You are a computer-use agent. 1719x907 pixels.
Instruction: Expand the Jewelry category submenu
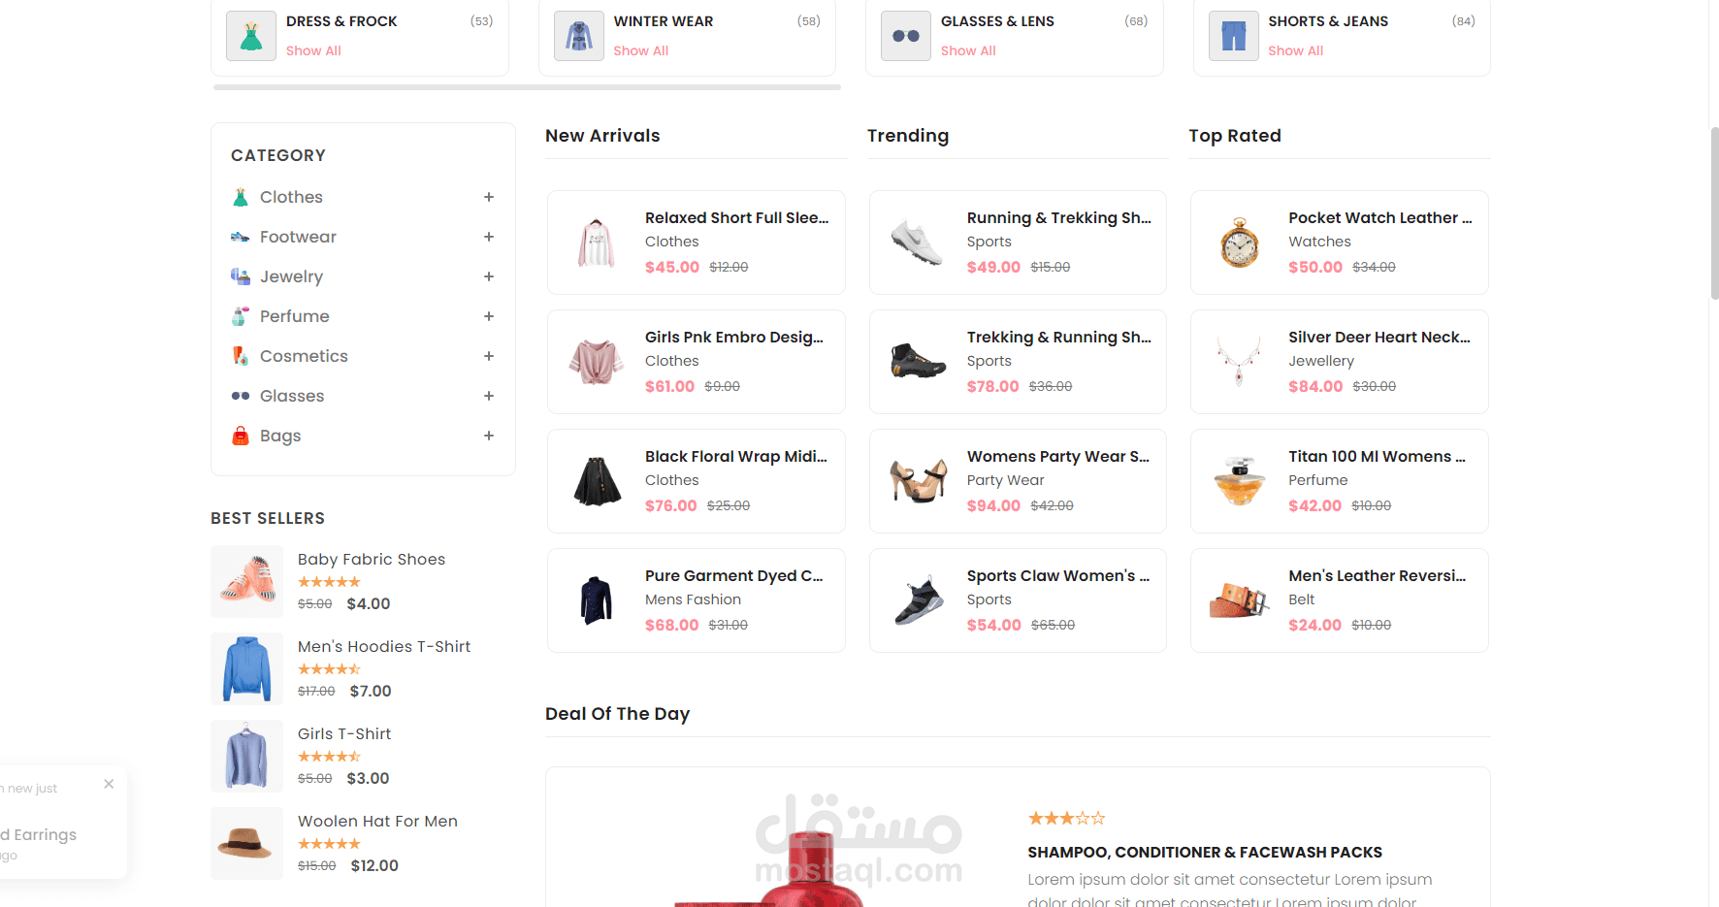coord(489,276)
